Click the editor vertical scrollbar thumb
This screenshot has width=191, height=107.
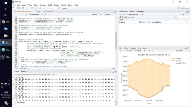pyautogui.click(x=116, y=40)
